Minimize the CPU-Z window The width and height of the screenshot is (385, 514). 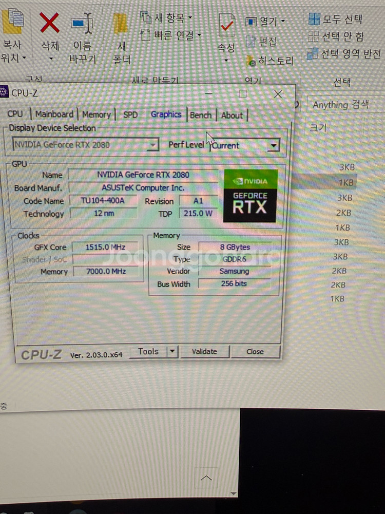pyautogui.click(x=208, y=93)
